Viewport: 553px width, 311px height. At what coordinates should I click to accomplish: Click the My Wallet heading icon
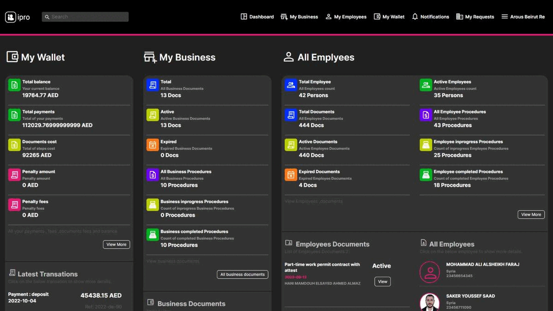12,57
